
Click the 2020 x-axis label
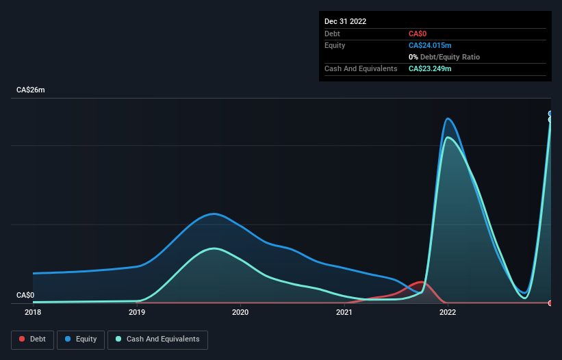[x=240, y=312]
